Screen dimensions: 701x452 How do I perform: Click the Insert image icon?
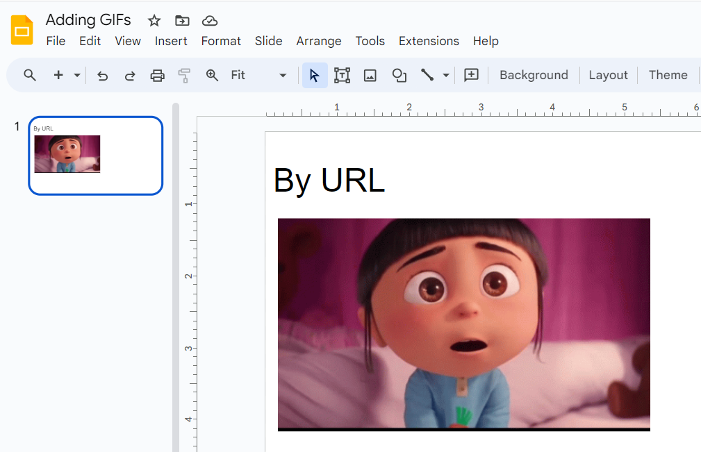point(370,76)
